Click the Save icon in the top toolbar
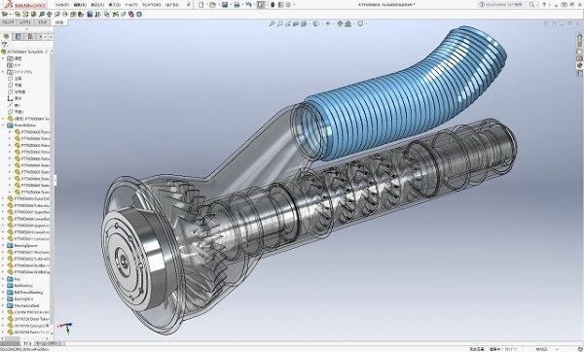The height and width of the screenshot is (352, 584). 225,5
